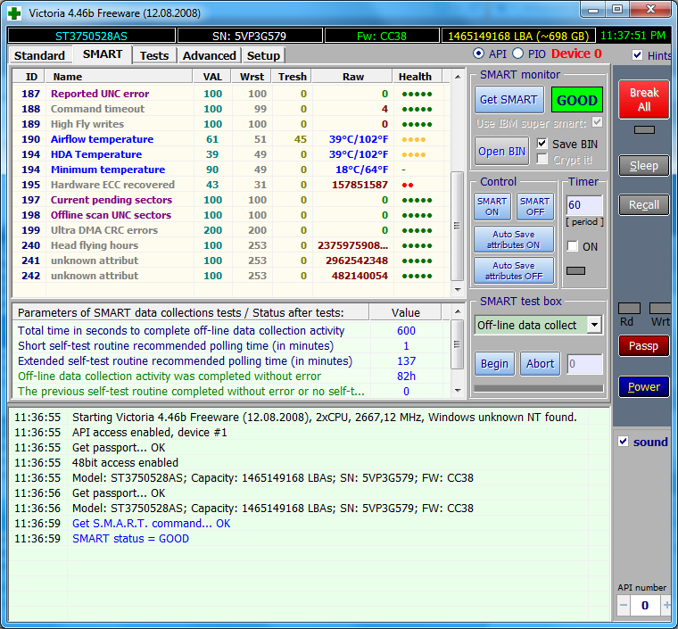The width and height of the screenshot is (678, 629).
Task: Sort SMART table by ID column header
Action: [29, 77]
